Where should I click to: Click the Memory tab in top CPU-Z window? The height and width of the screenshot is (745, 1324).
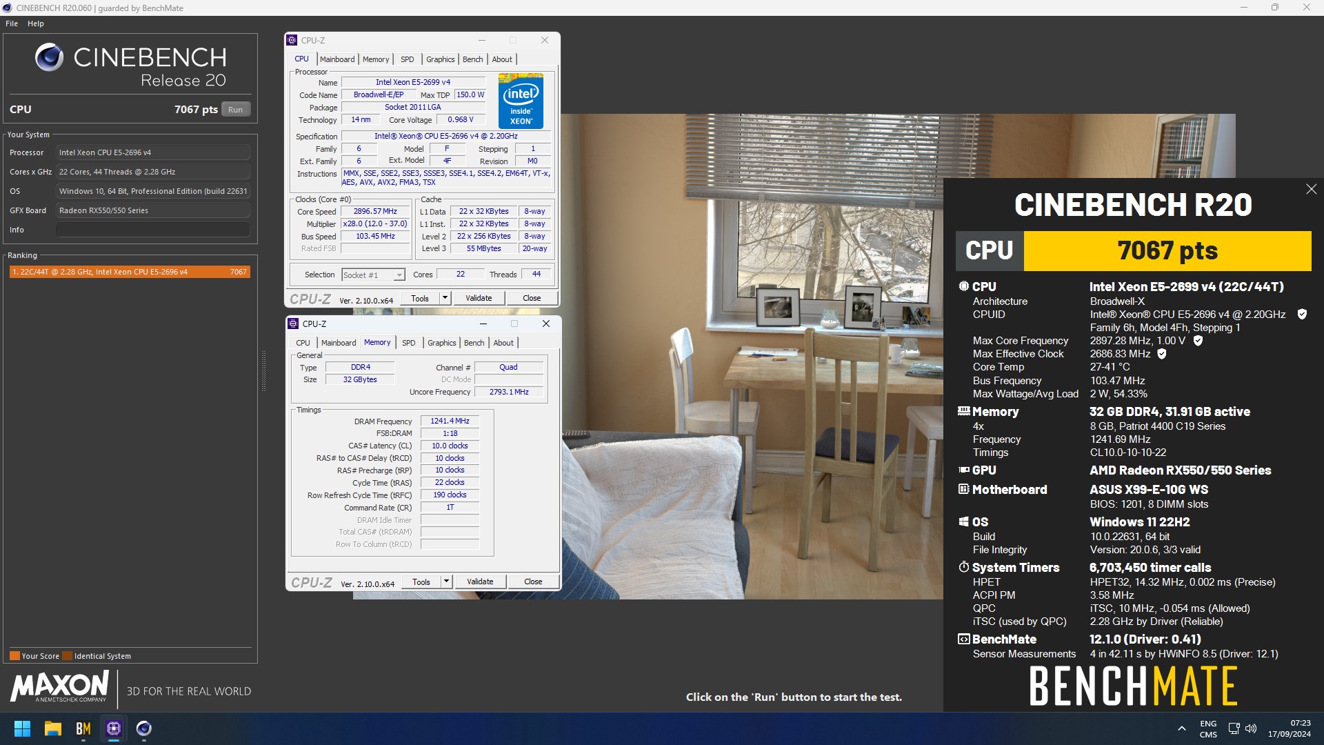[376, 59]
